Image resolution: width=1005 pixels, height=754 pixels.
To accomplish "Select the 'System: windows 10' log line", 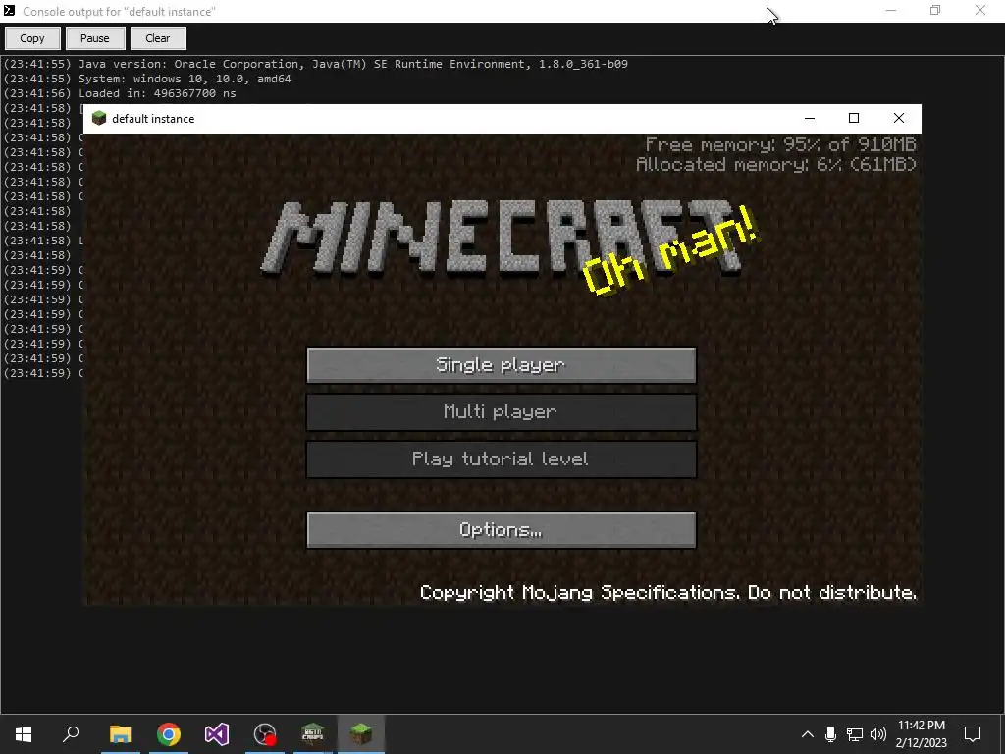I will pyautogui.click(x=147, y=79).
